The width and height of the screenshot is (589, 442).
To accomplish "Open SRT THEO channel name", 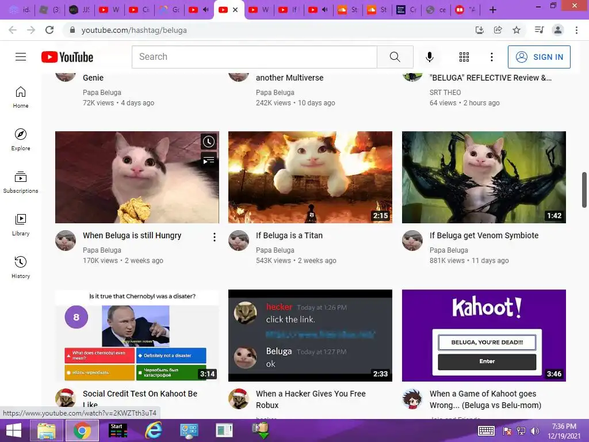I will (x=445, y=93).
